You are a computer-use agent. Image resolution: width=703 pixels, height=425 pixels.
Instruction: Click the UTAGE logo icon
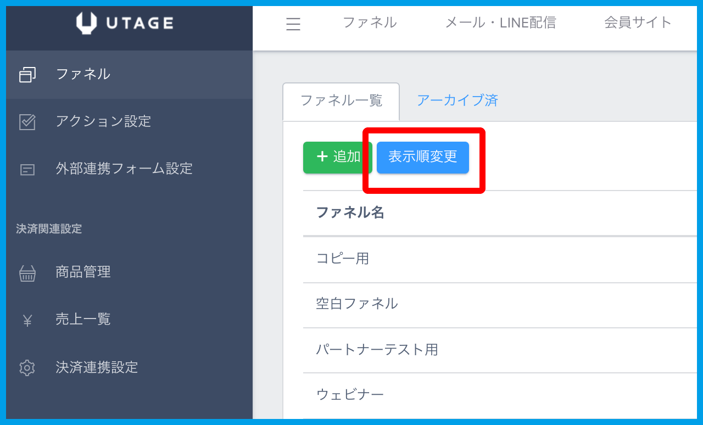click(87, 23)
